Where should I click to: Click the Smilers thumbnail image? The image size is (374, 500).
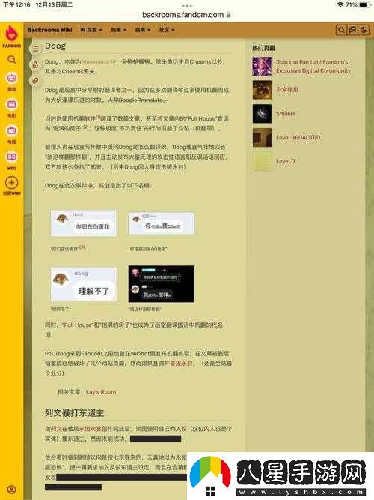(x=262, y=114)
